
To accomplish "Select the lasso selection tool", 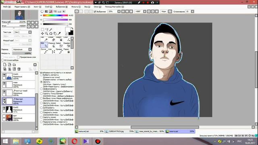I will (47, 29).
